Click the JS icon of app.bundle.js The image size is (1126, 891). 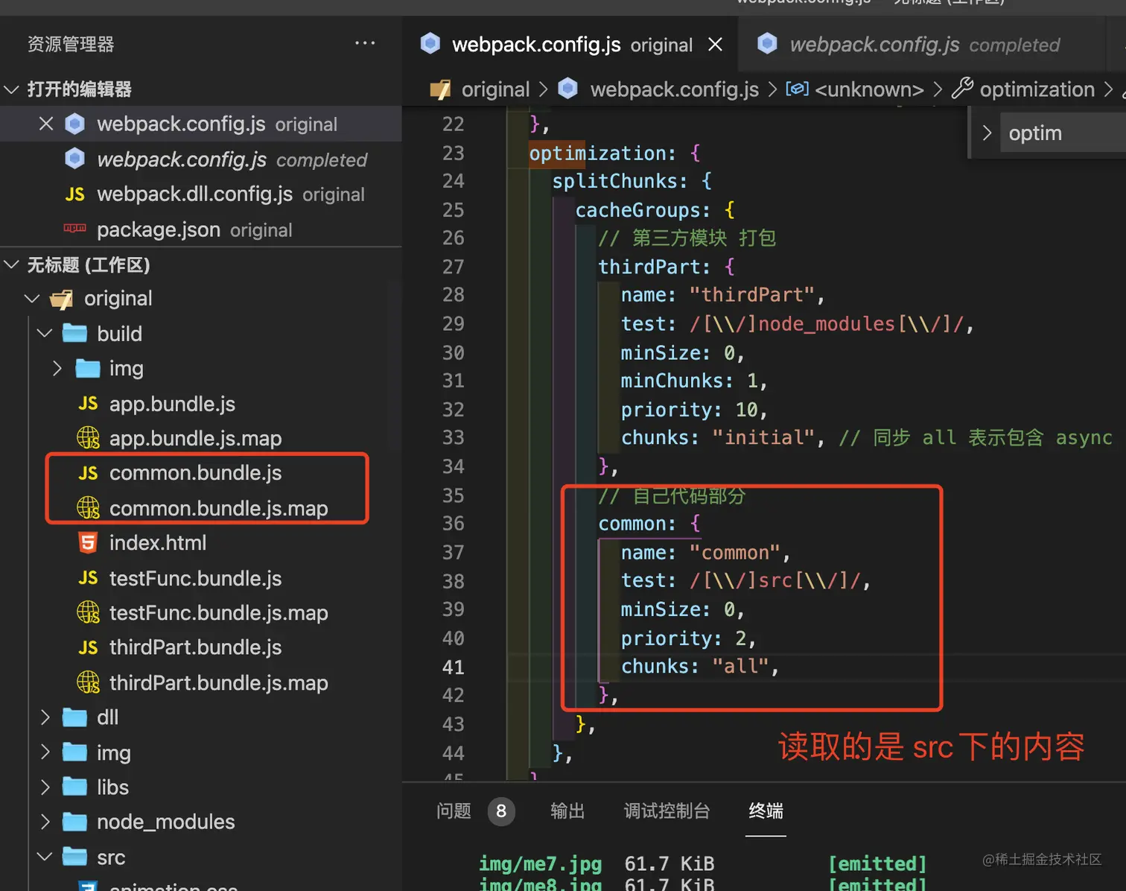point(88,404)
